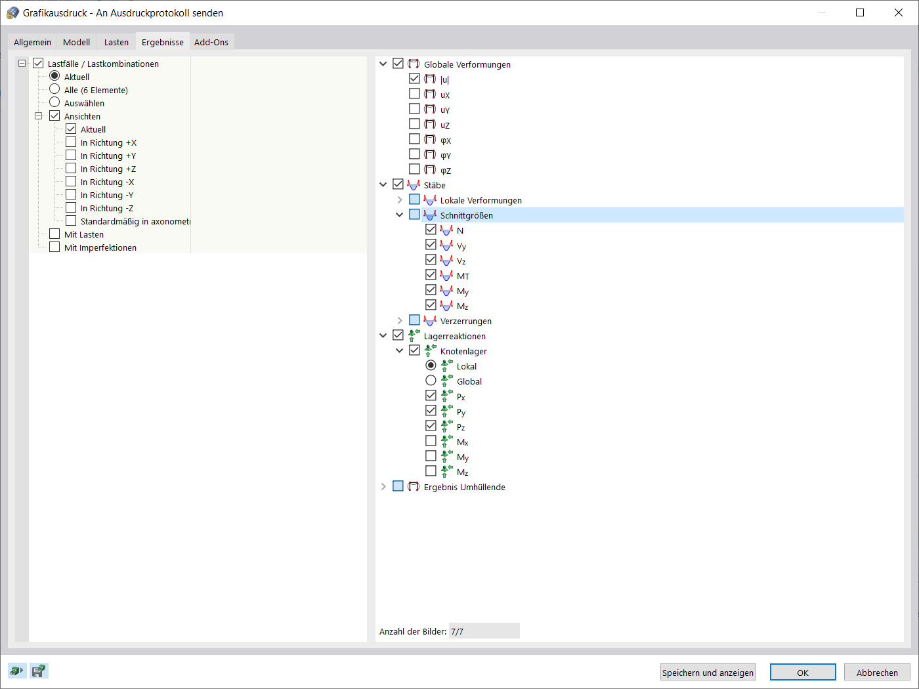
Task: Select the Aktuell radio button under Lastfälle
Action: (54, 76)
